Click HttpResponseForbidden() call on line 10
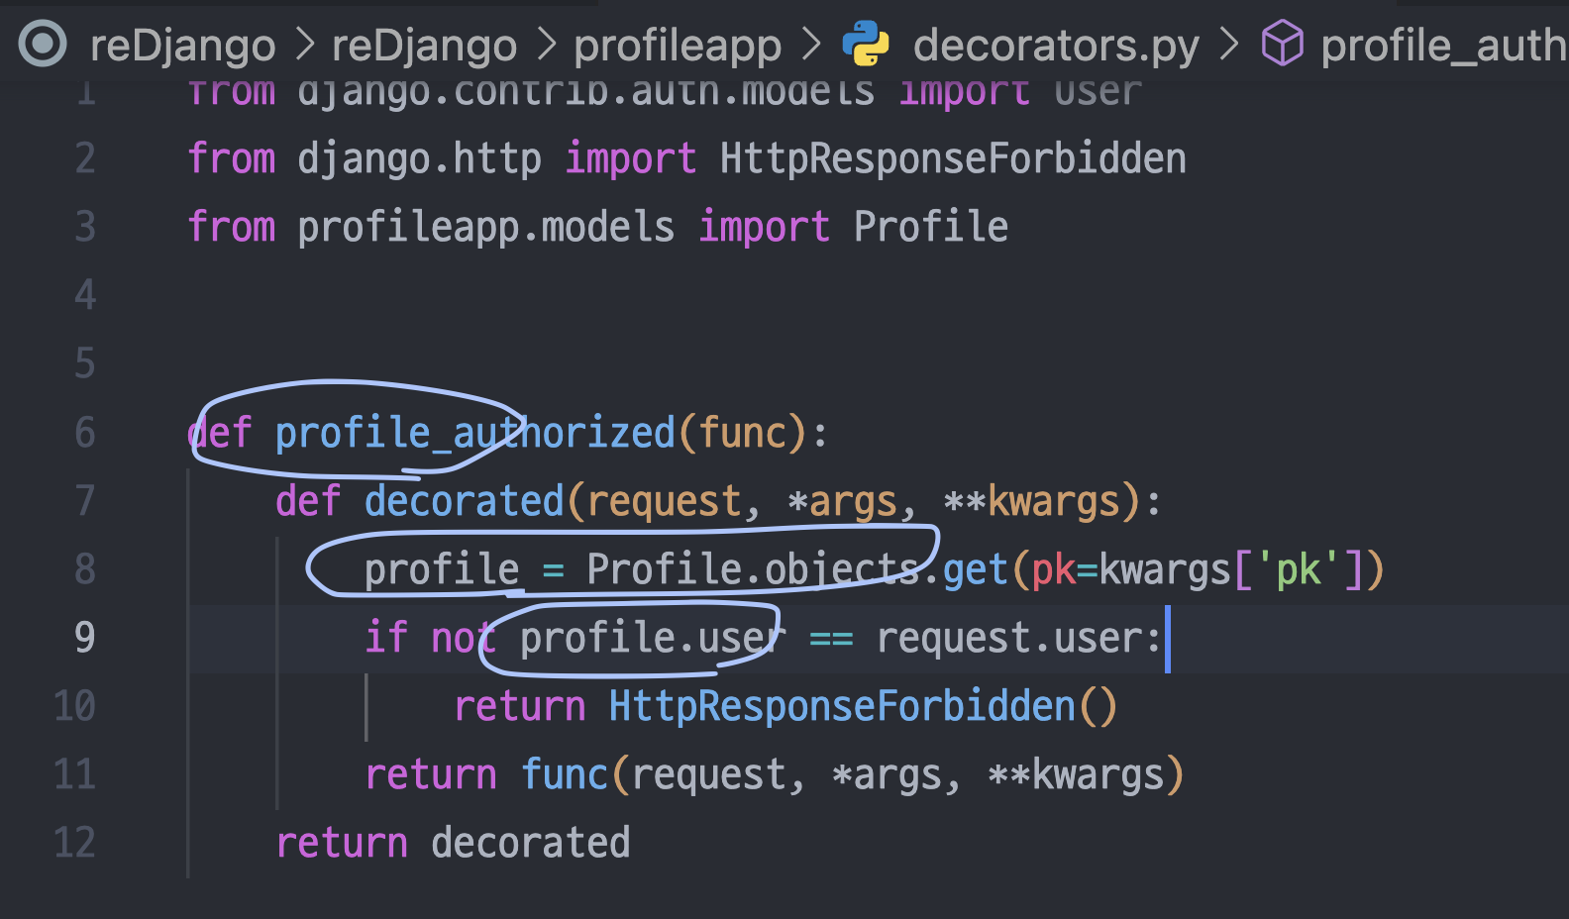 click(x=863, y=706)
